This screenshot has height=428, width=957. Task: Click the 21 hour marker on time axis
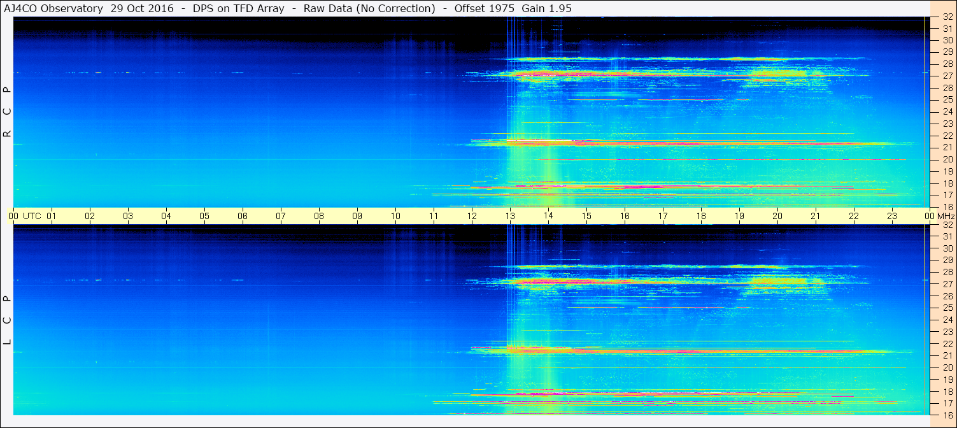[x=816, y=216]
